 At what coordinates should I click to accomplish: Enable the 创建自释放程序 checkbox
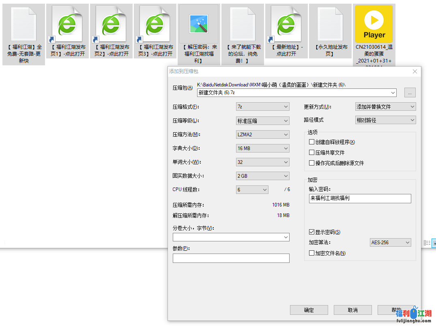[311, 142]
